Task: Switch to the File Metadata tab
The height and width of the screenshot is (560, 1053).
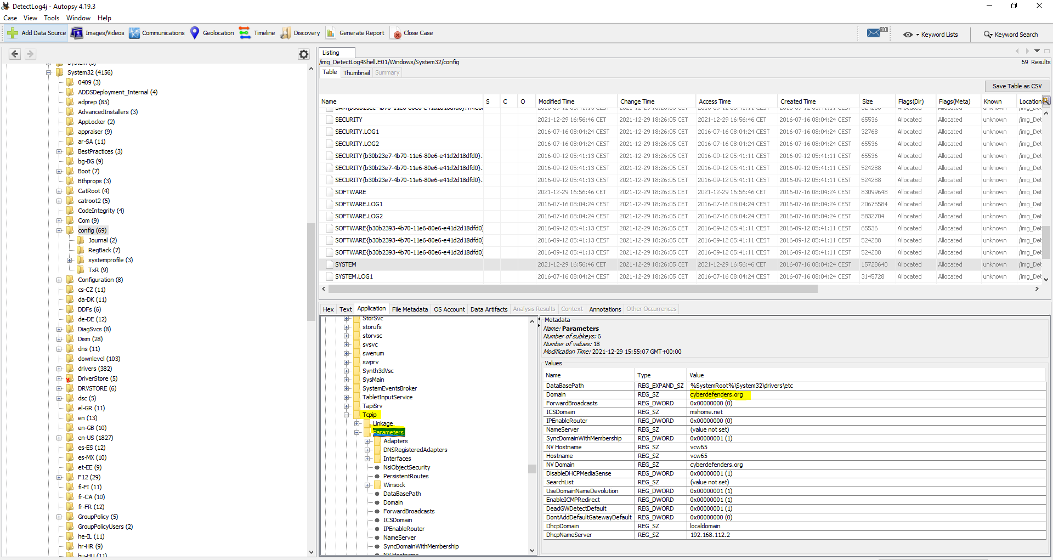Action: [x=410, y=309]
